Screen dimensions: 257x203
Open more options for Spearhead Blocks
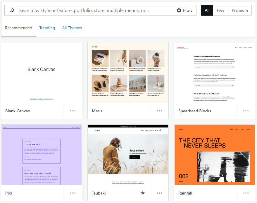click(x=246, y=111)
